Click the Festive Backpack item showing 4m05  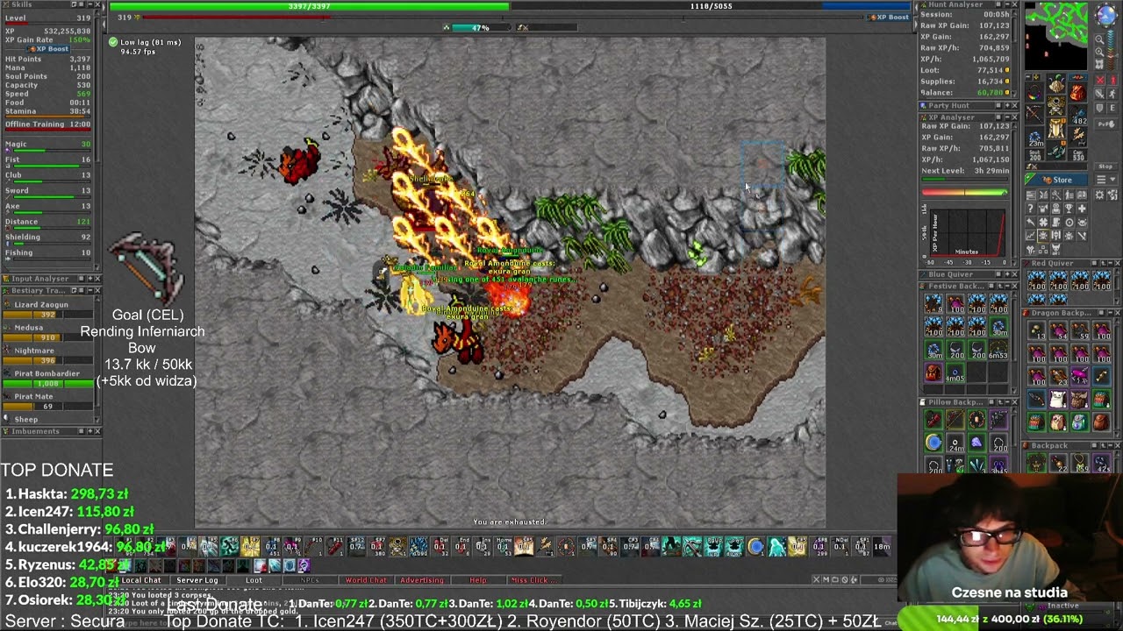tap(955, 372)
